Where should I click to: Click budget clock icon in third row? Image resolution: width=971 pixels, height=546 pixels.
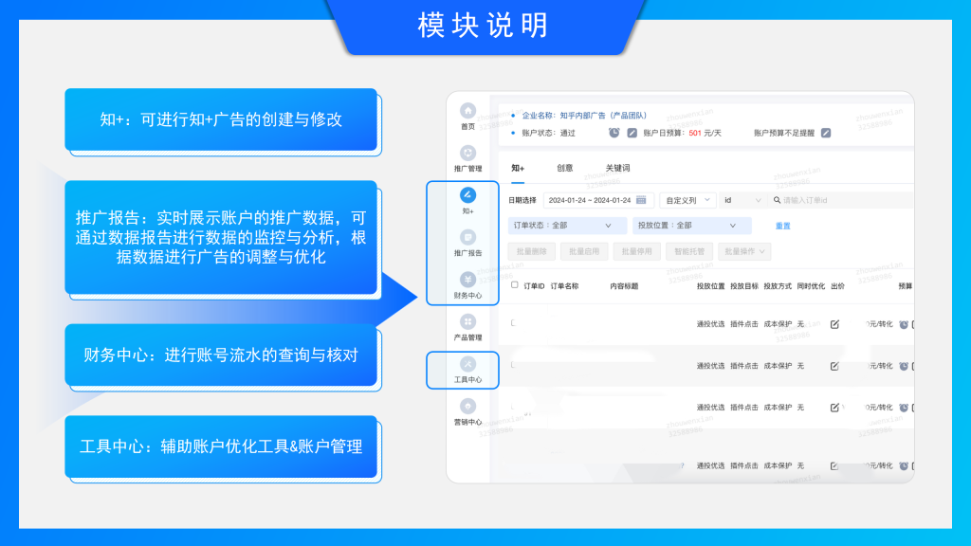pos(904,408)
